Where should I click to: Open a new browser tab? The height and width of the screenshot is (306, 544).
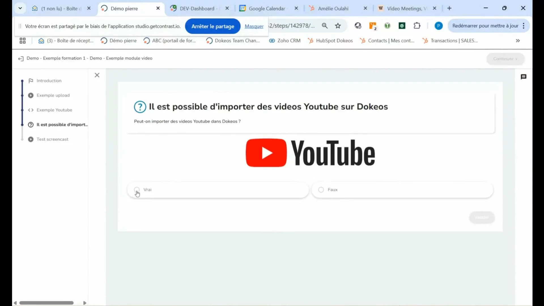click(449, 8)
